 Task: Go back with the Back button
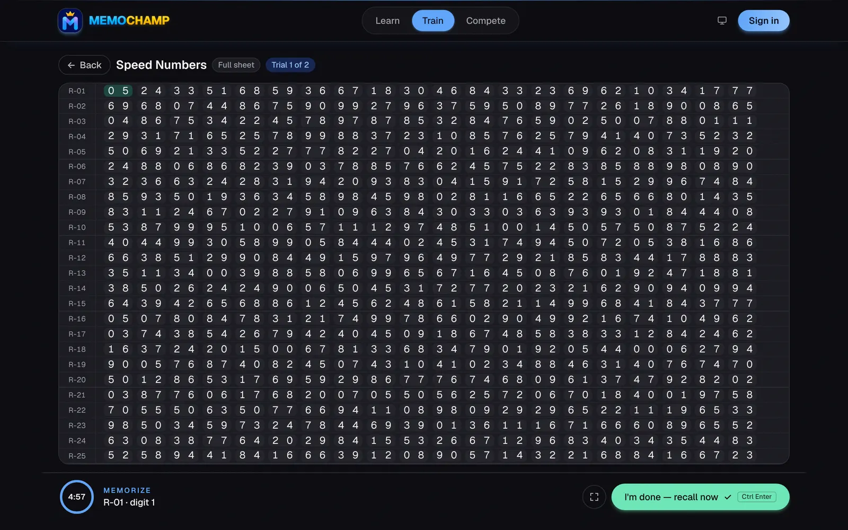[84, 65]
